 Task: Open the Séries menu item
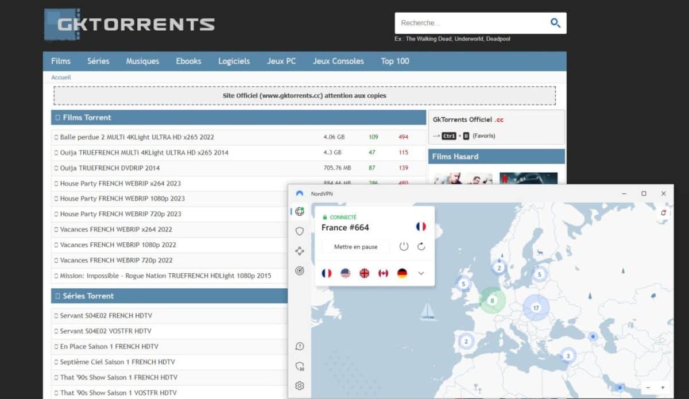[x=98, y=61]
